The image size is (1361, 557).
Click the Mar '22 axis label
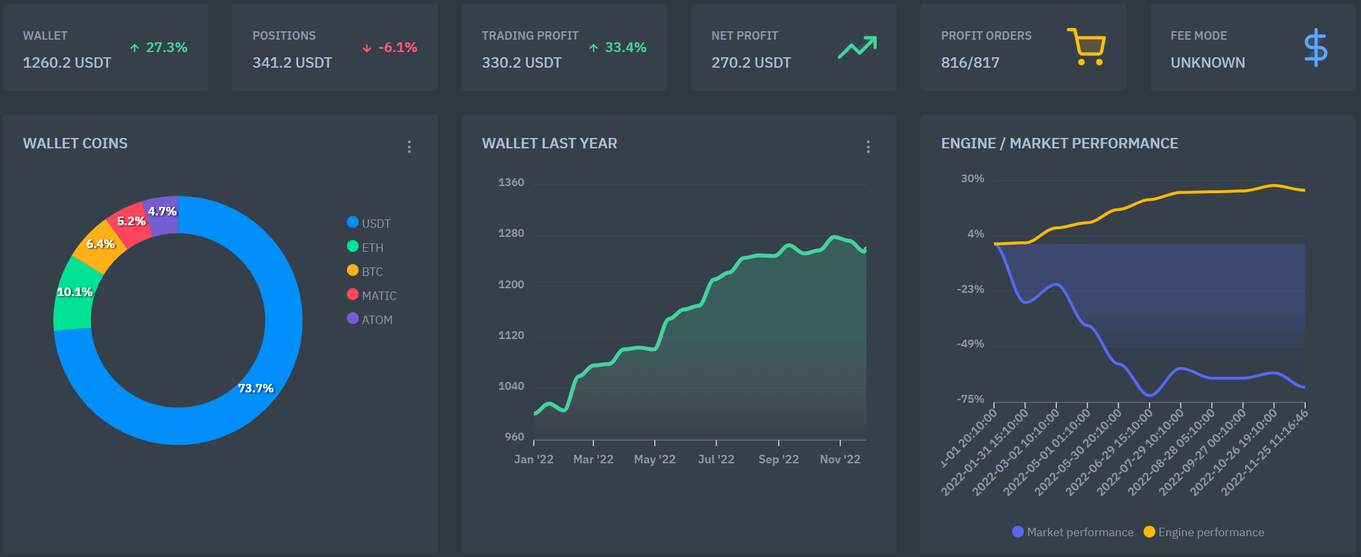593,459
